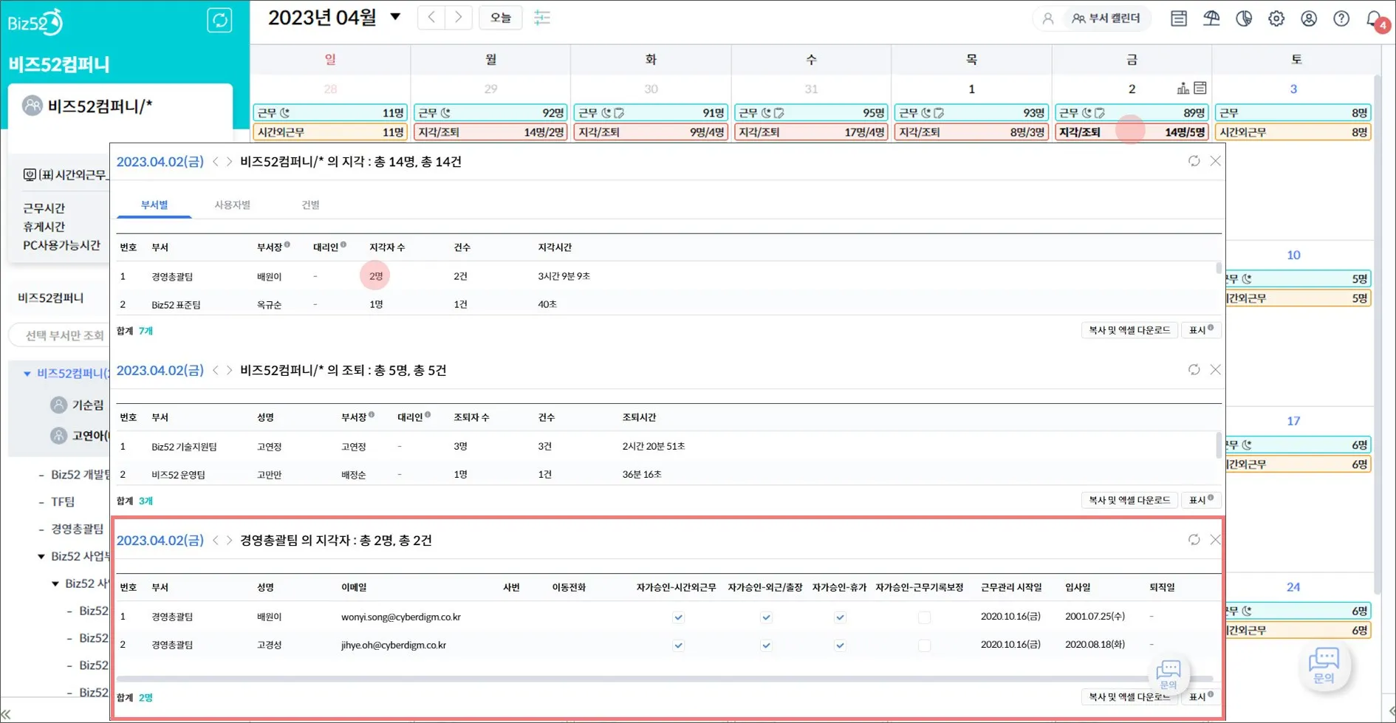
Task: Go to next day in 지각 panel
Action: pyautogui.click(x=229, y=162)
